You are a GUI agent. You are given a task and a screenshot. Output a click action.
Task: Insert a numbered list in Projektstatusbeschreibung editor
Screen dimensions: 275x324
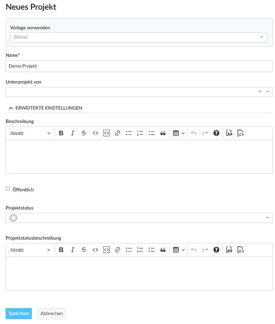pos(140,249)
